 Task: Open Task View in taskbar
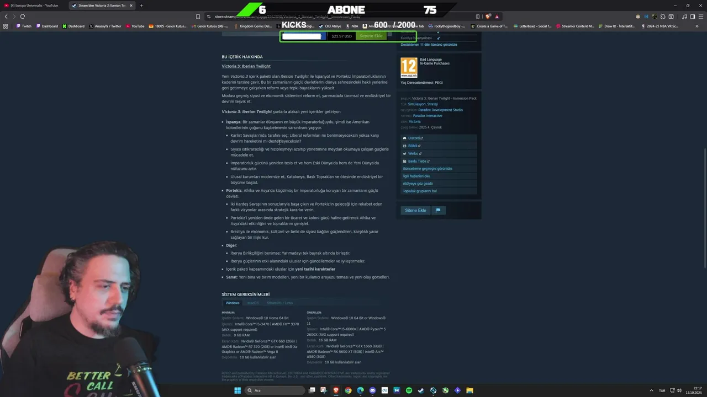[x=312, y=390]
